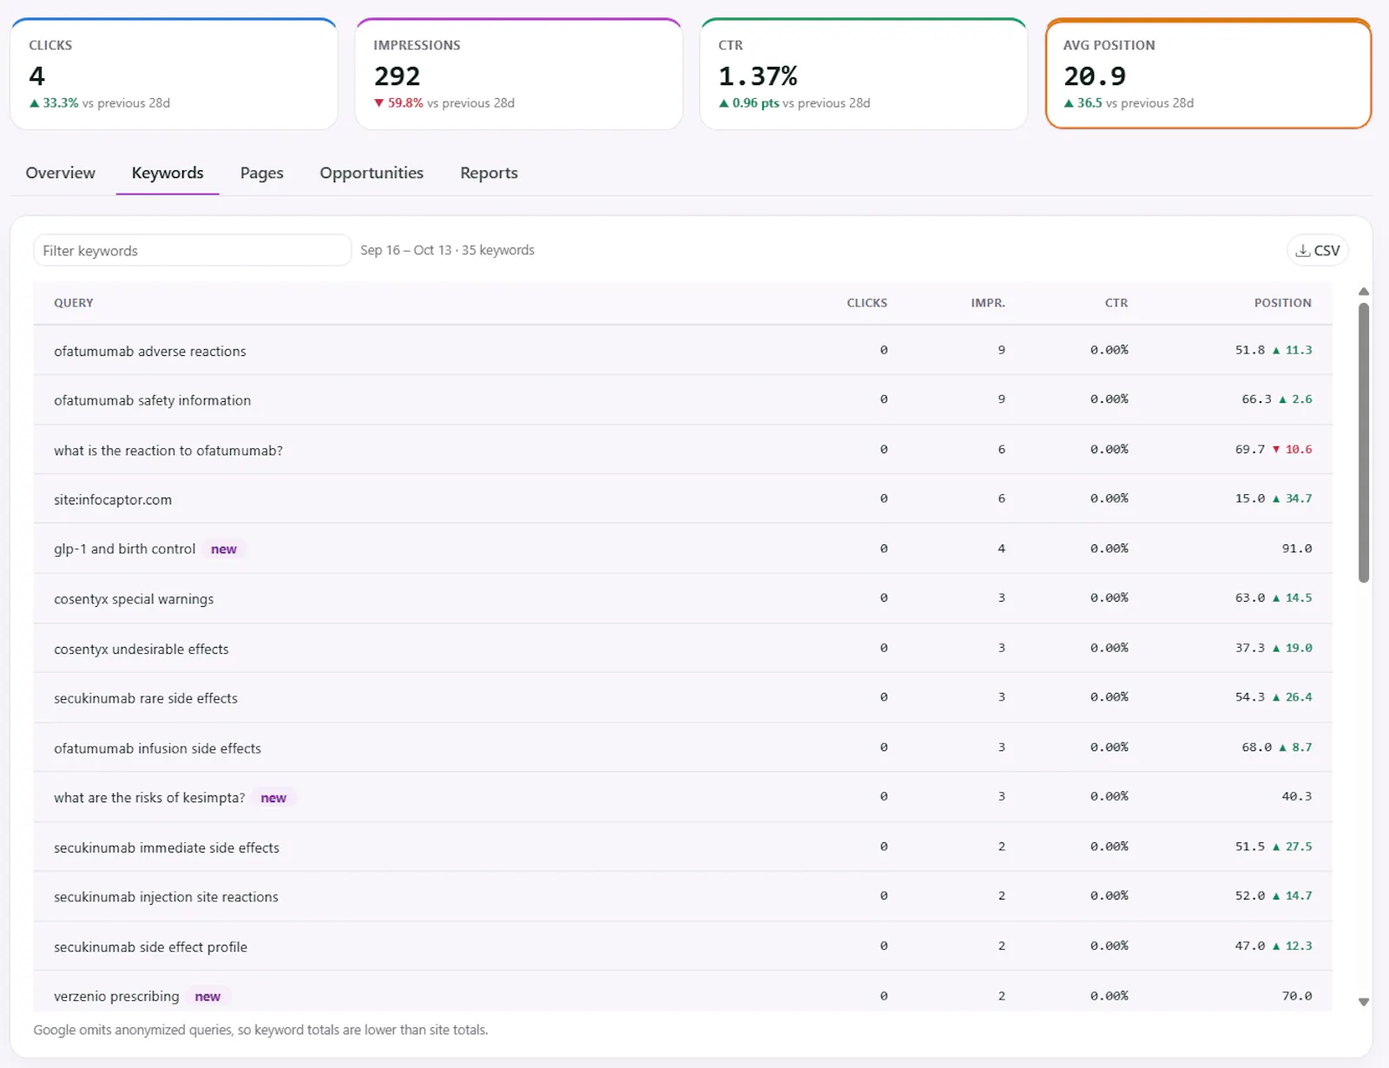The height and width of the screenshot is (1068, 1389).
Task: Open the Reports tab
Action: coord(489,173)
